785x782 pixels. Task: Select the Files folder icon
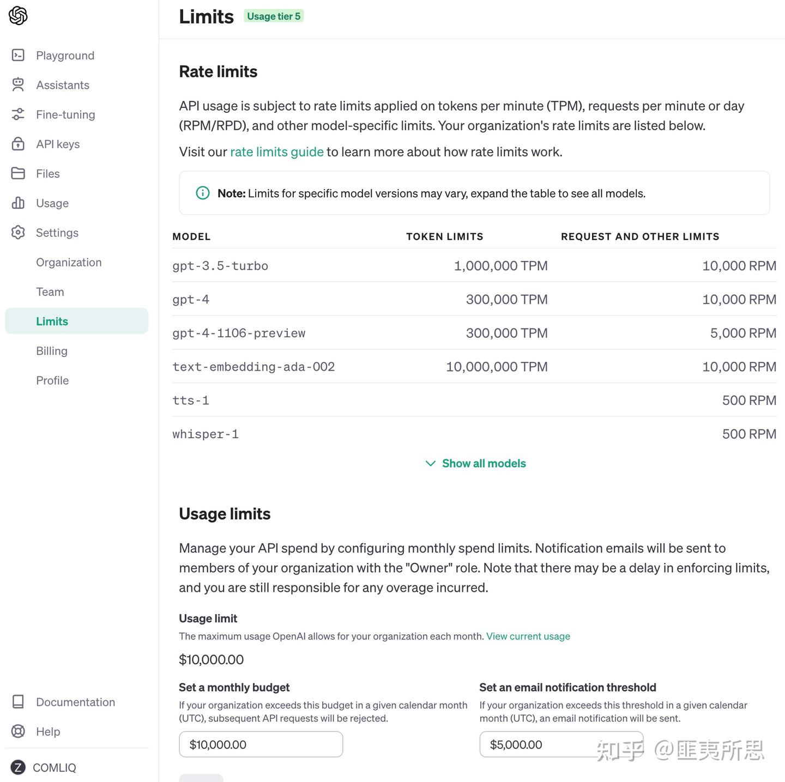tap(18, 173)
